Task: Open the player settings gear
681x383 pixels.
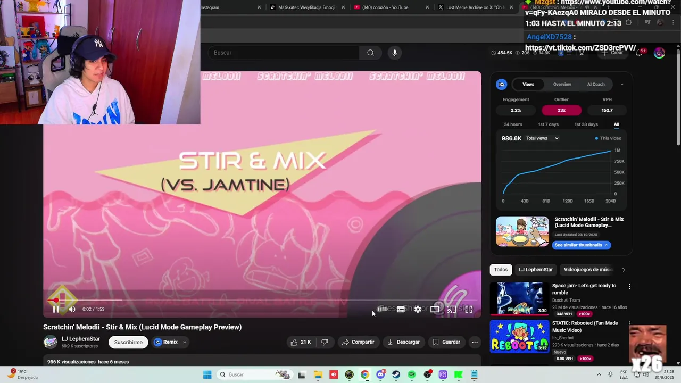Action: (418, 309)
